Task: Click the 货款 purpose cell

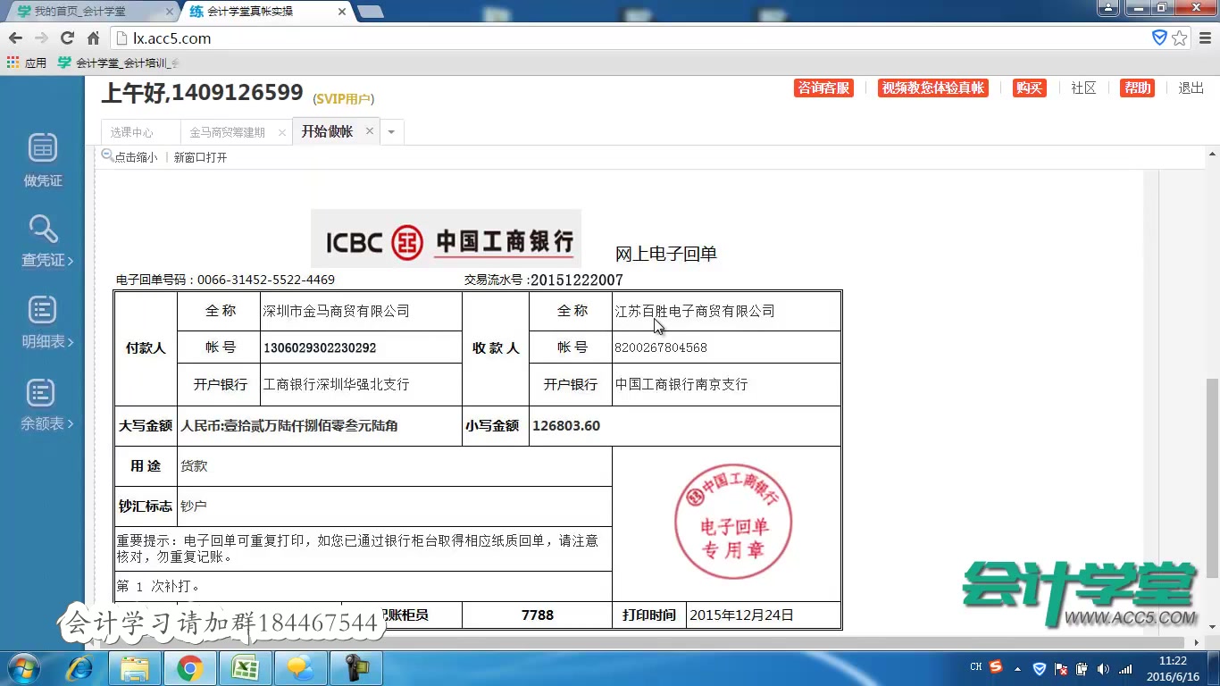Action: click(x=395, y=466)
